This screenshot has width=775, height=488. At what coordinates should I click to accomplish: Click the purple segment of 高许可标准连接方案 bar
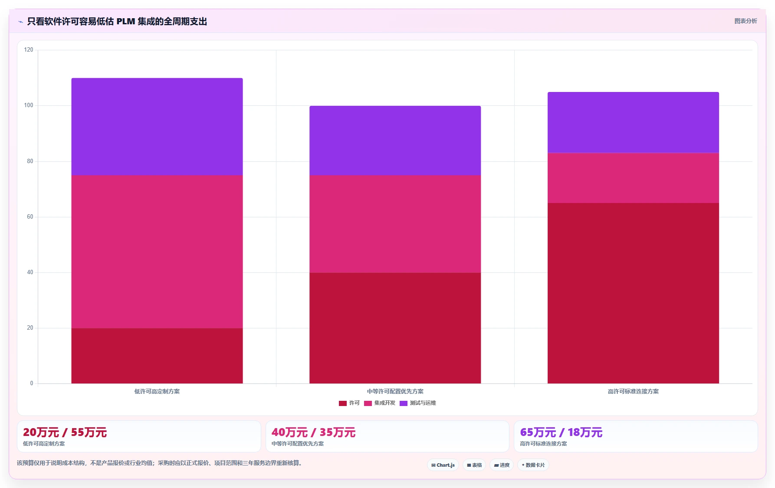tap(633, 122)
